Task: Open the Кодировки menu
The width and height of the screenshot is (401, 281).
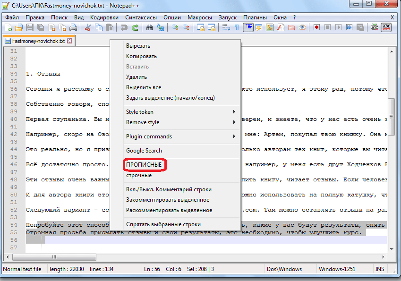Action: click(x=104, y=17)
